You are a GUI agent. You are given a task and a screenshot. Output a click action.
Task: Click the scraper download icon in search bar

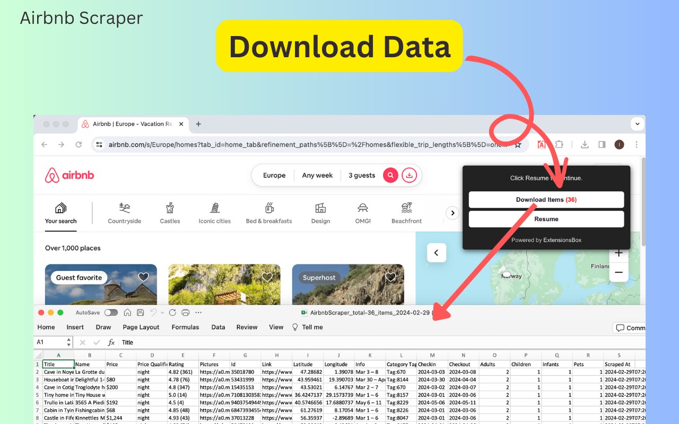tap(409, 175)
